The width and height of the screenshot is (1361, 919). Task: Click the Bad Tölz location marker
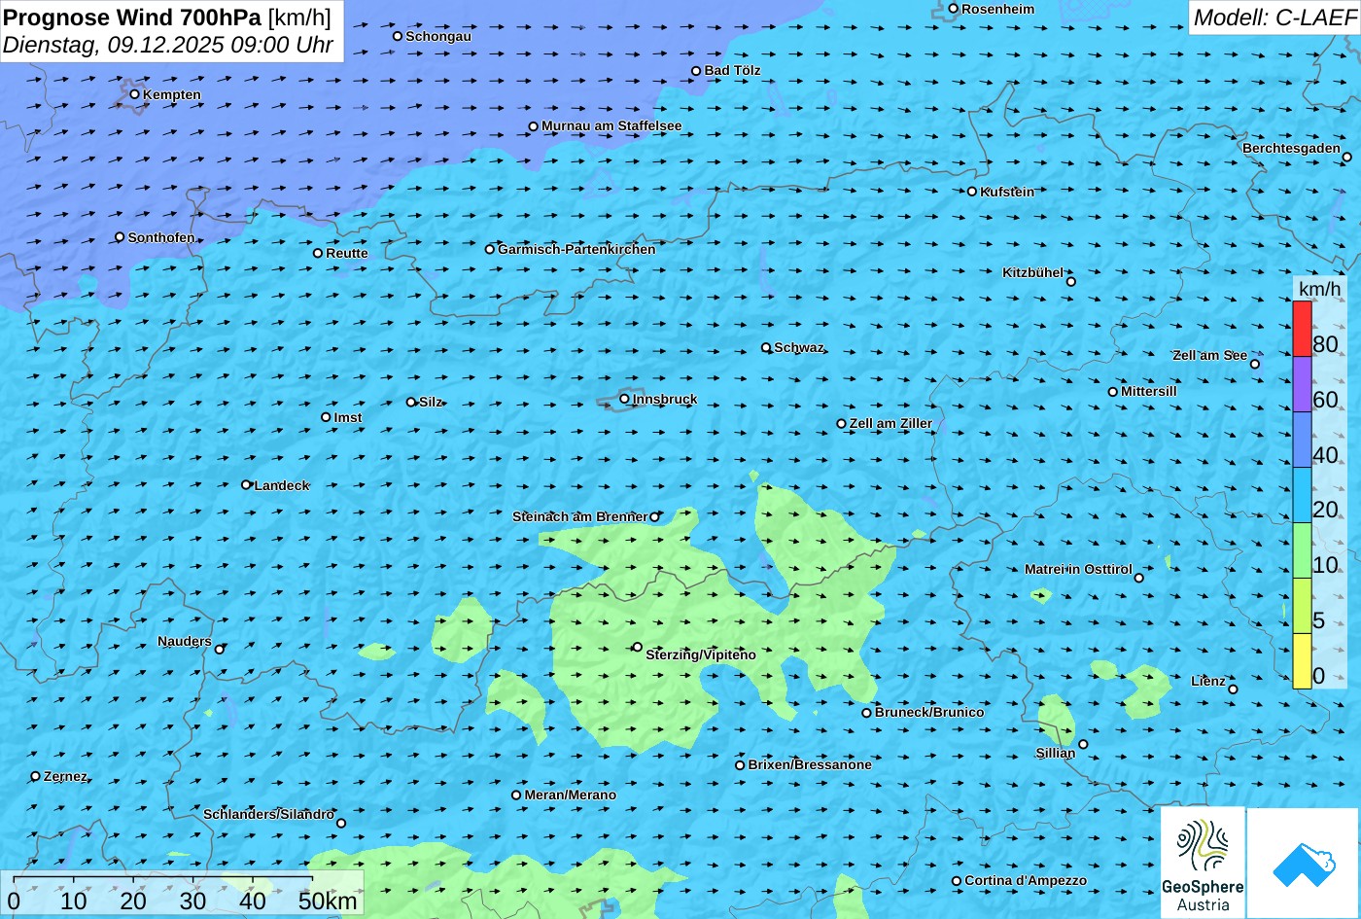point(696,71)
